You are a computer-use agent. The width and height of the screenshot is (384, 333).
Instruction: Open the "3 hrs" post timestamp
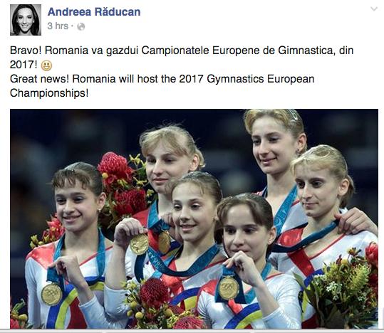(58, 26)
